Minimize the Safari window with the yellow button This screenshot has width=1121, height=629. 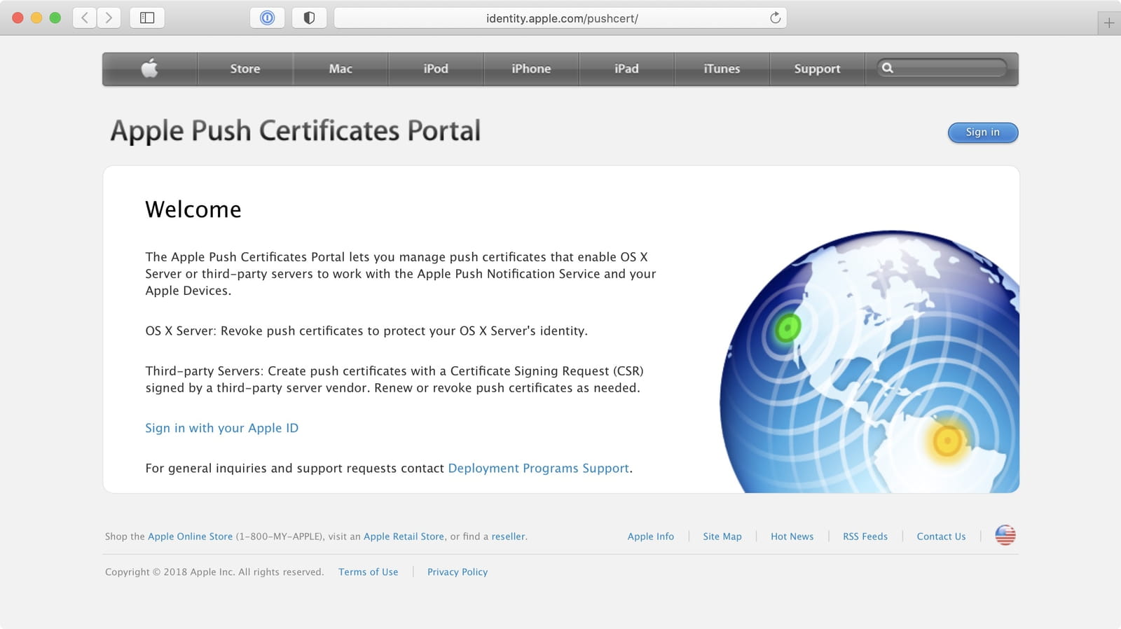[x=36, y=18]
